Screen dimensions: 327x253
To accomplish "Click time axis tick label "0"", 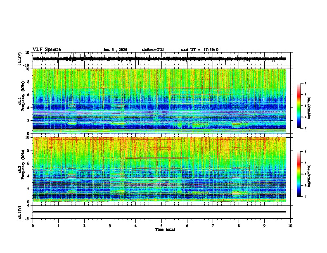I will point(33,226).
